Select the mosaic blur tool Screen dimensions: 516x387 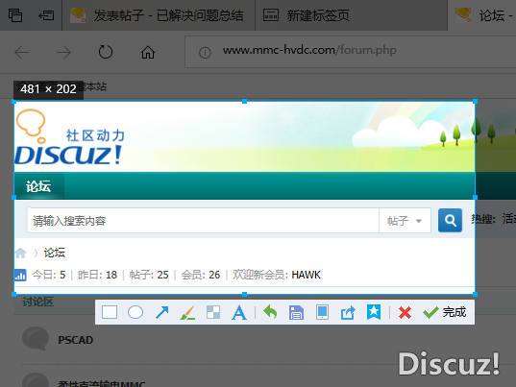[213, 312]
